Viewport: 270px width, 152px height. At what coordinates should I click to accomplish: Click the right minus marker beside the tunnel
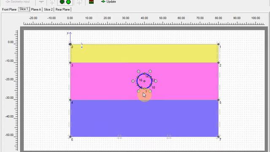coord(156,81)
